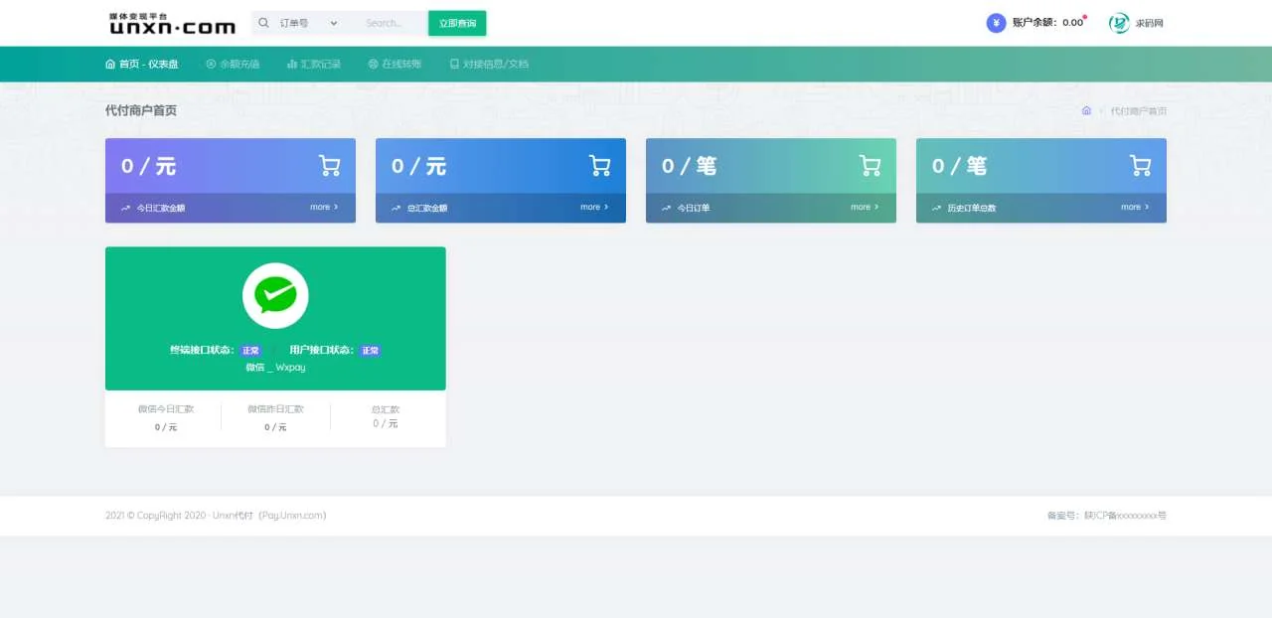Click inside the Search input field
The width and height of the screenshot is (1272, 618).
pos(388,22)
